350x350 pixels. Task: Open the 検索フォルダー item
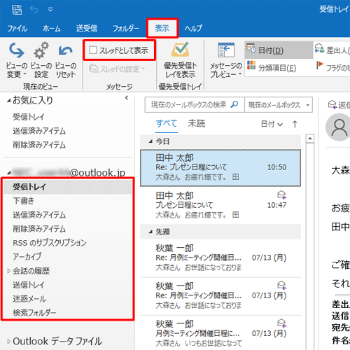[34, 313]
